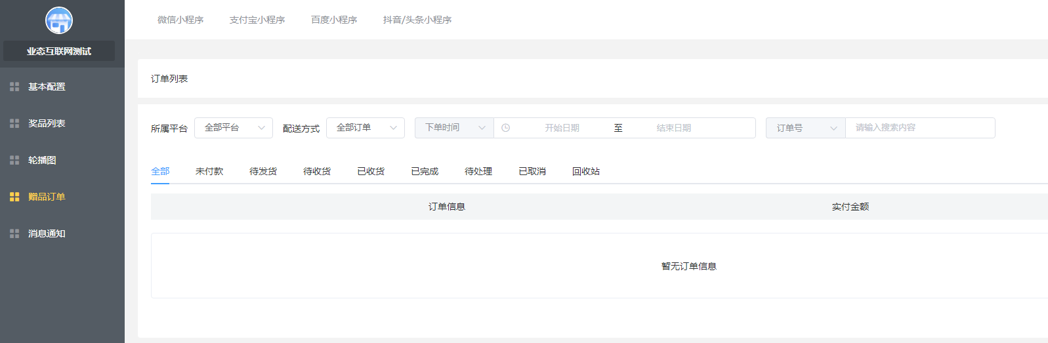Click the 所属平台 label
Viewport: 1048px width, 343px height.
click(169, 129)
